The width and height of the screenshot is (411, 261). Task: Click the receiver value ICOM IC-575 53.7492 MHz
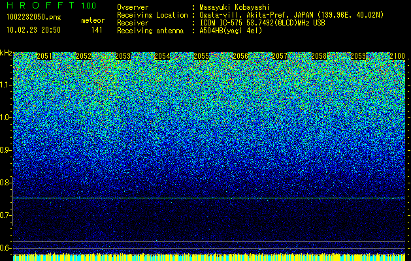click(x=262, y=23)
